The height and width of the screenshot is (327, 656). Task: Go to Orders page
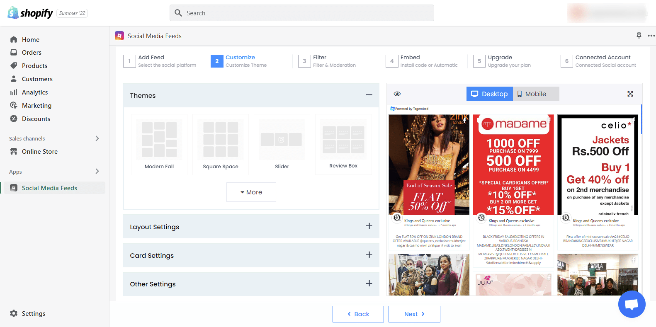pos(32,53)
